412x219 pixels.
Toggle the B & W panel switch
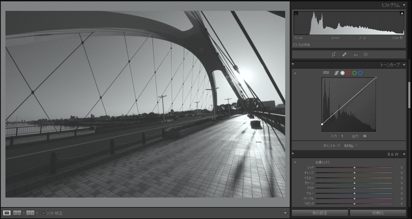(x=293, y=154)
